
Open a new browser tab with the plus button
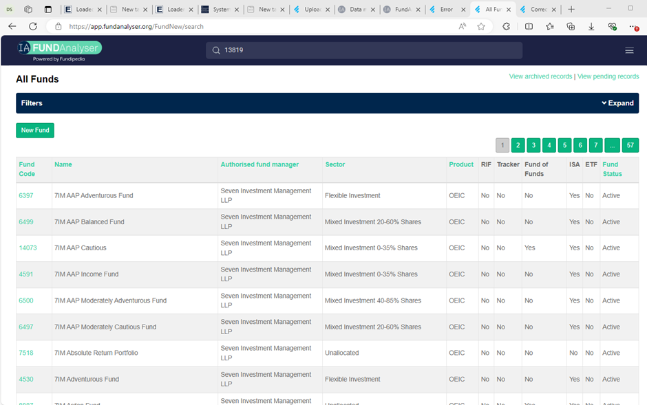tap(571, 10)
